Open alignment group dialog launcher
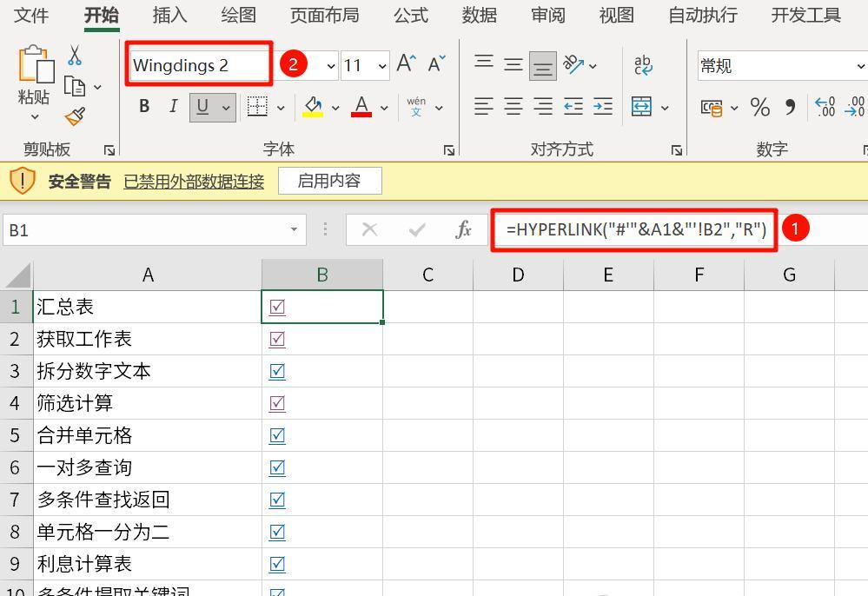Viewport: 868px width, 596px height. click(x=677, y=149)
